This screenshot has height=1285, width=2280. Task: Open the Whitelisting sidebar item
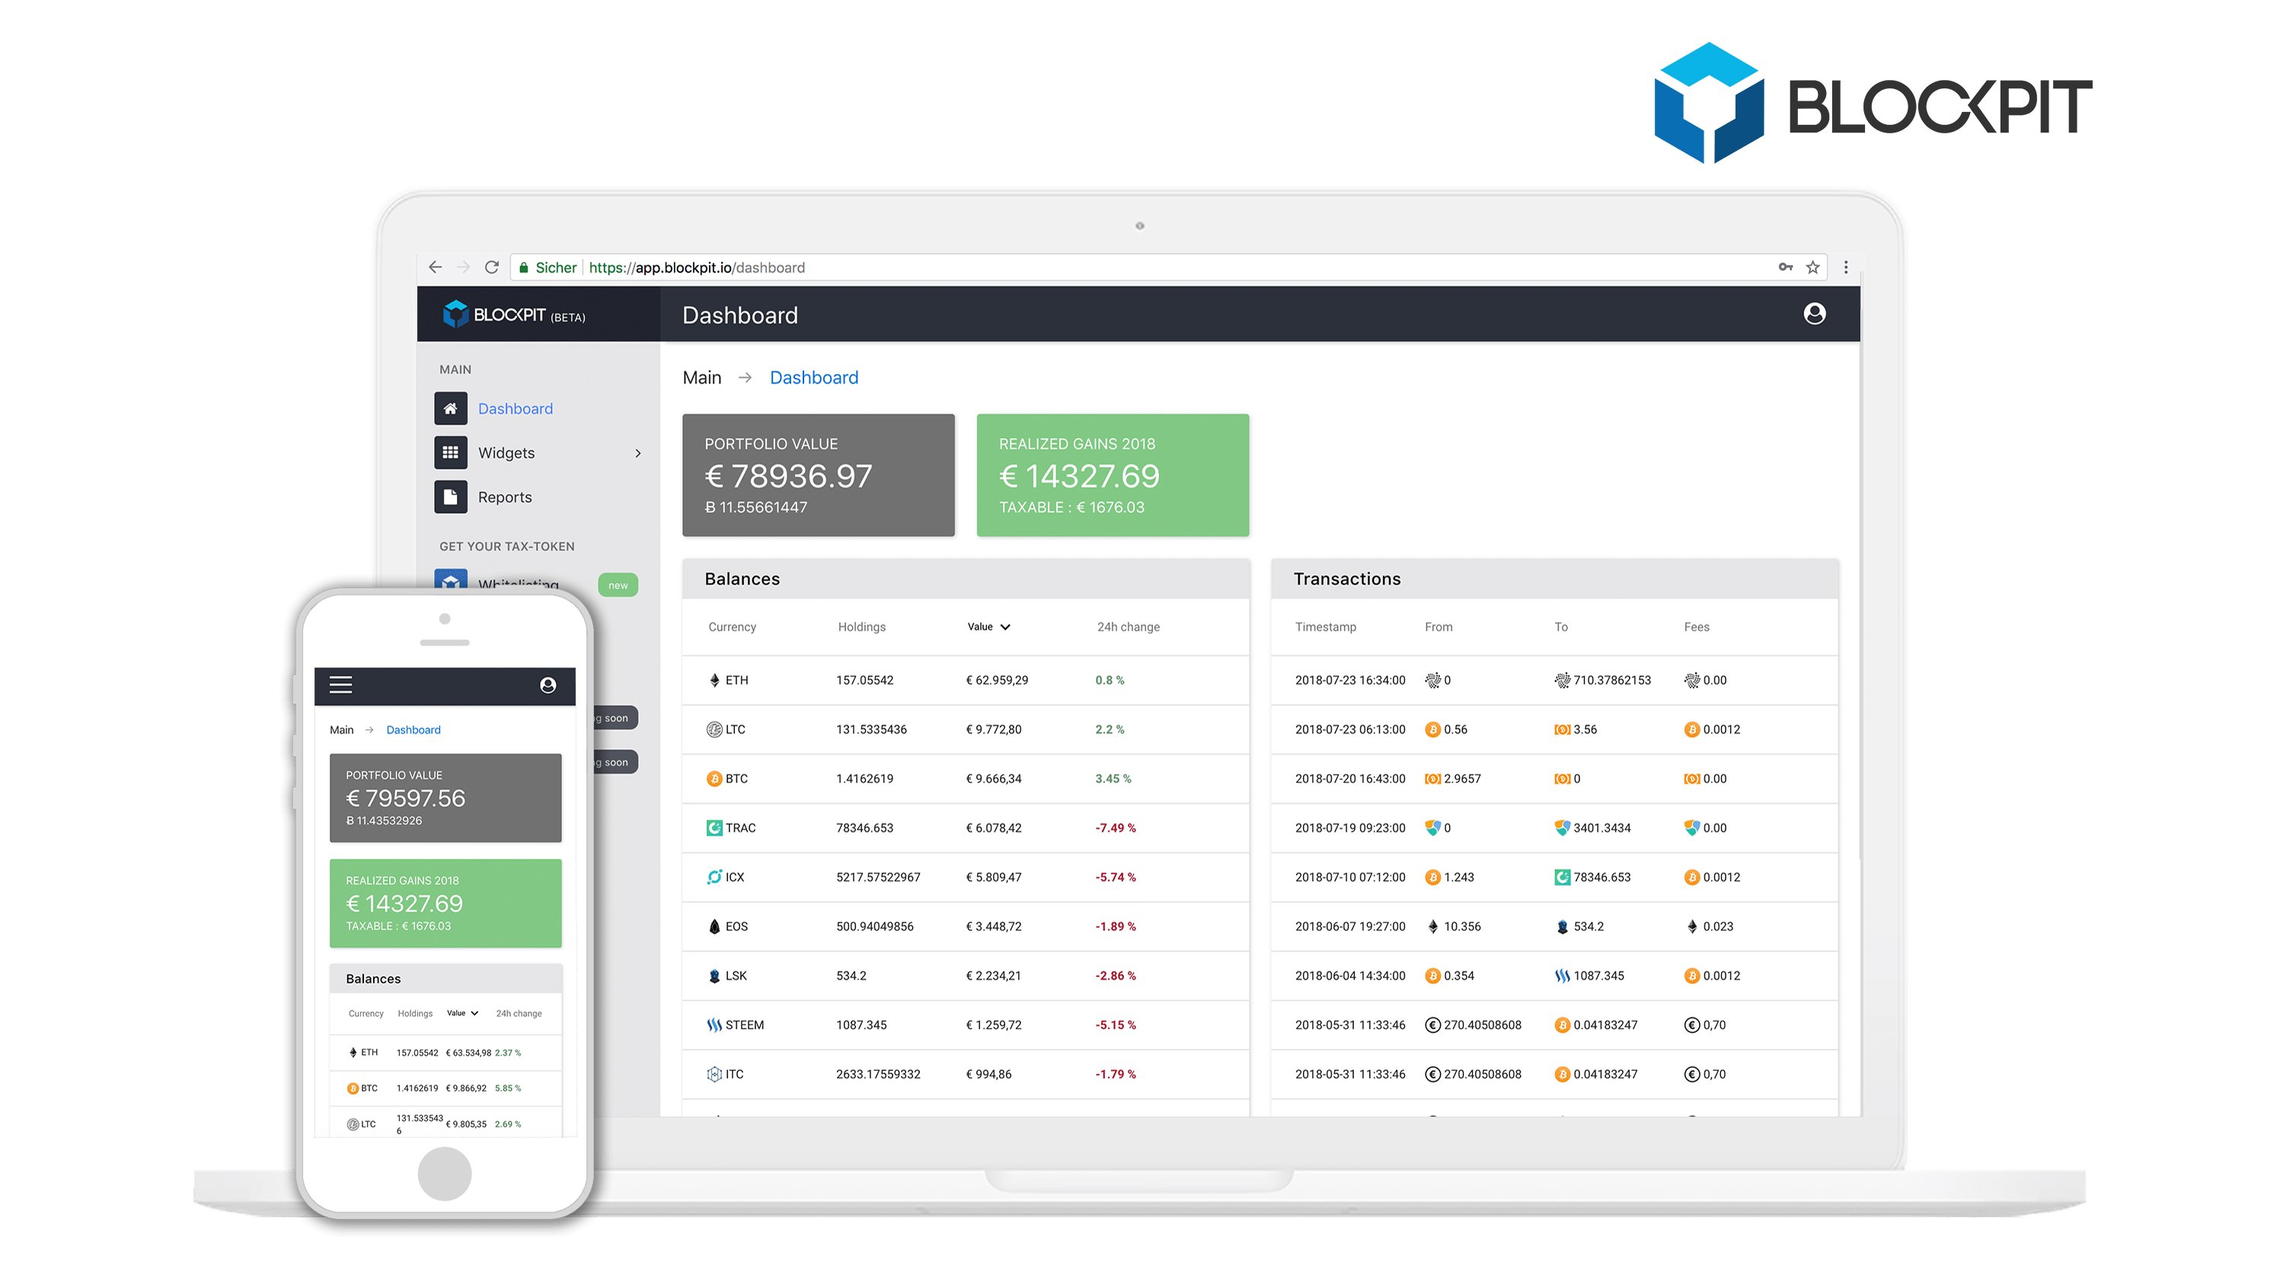click(518, 583)
